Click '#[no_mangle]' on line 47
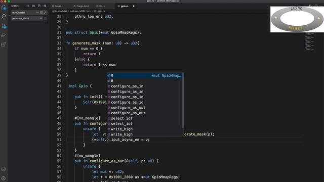Viewport: 324px width, 182px height. click(x=87, y=118)
